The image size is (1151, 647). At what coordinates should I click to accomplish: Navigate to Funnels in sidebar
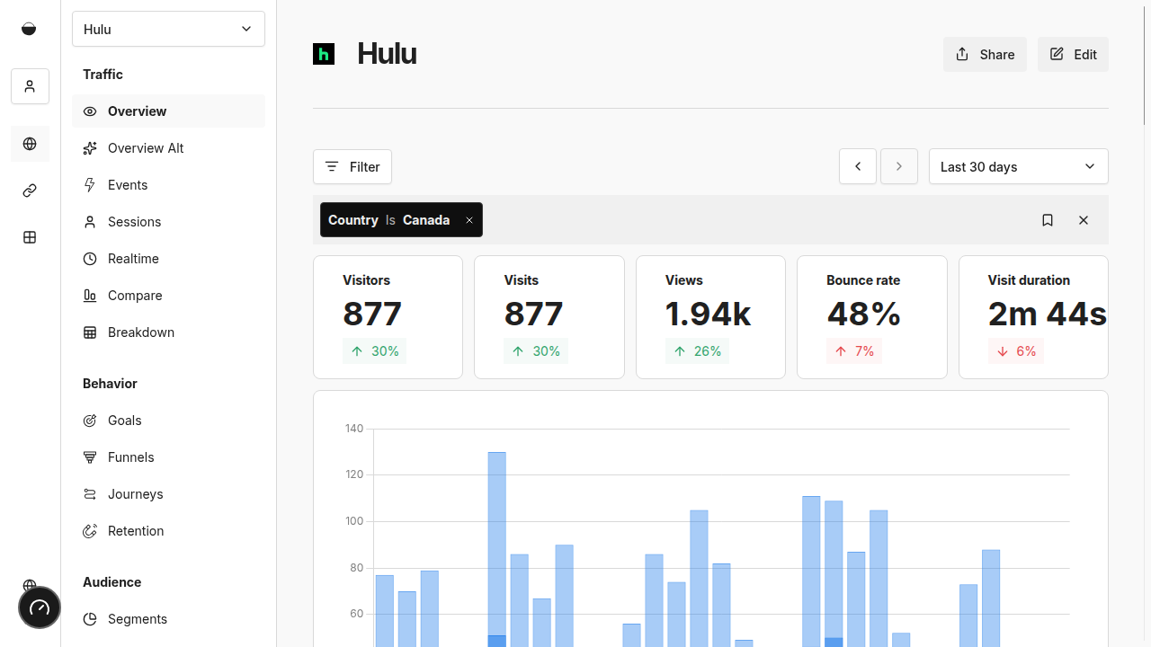coord(131,457)
